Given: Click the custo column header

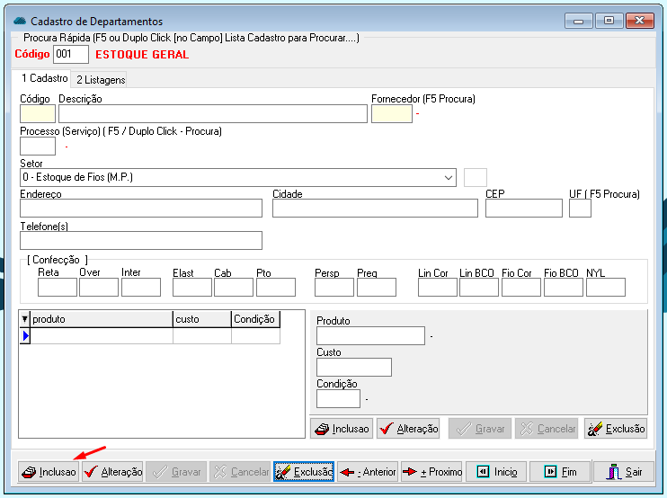Looking at the screenshot, I should [x=201, y=319].
